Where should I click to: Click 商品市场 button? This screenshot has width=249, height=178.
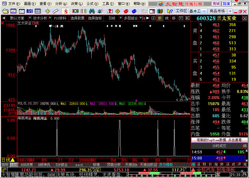[217, 11]
